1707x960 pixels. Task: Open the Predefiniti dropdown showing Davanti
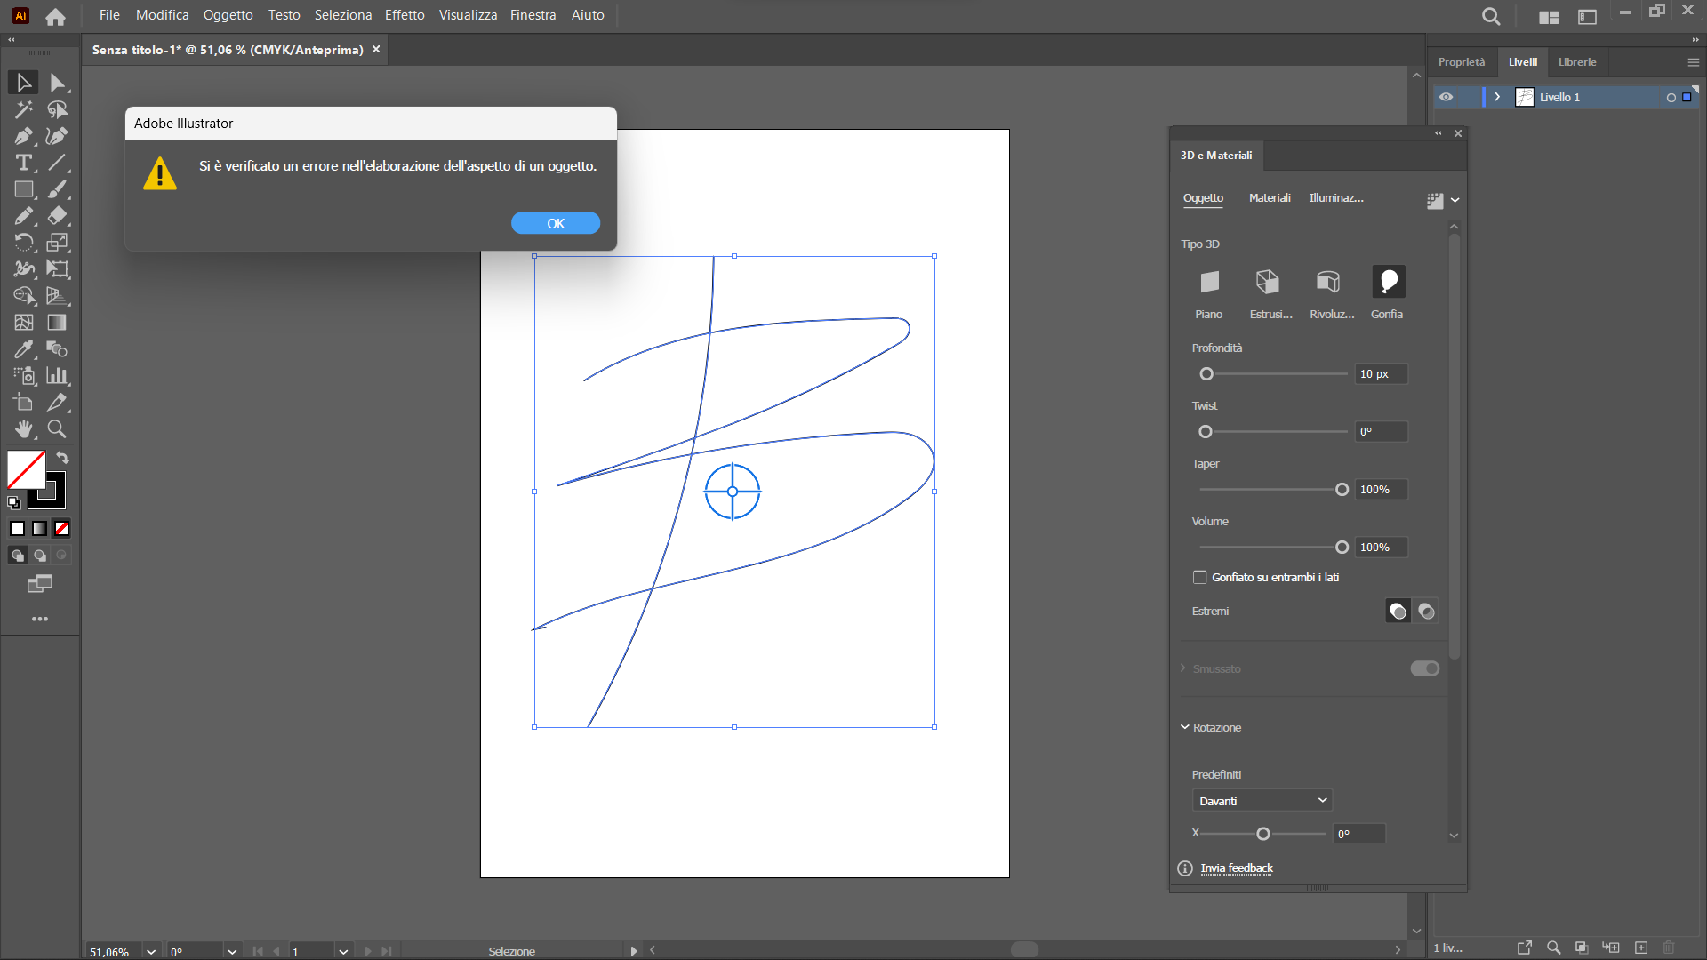coord(1261,800)
